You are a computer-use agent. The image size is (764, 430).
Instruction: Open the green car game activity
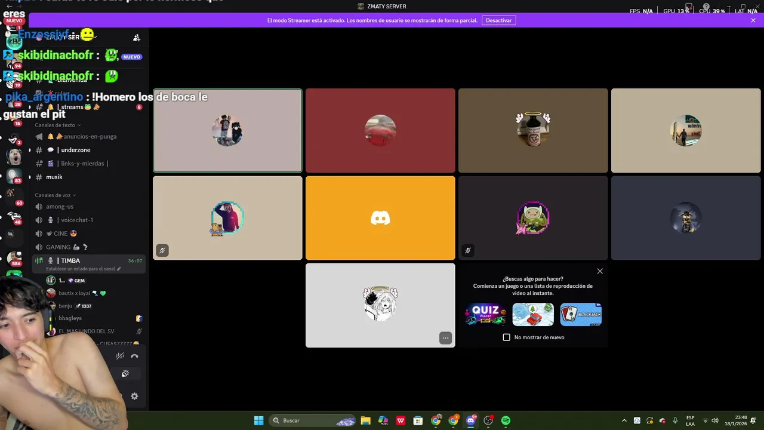[x=533, y=314]
